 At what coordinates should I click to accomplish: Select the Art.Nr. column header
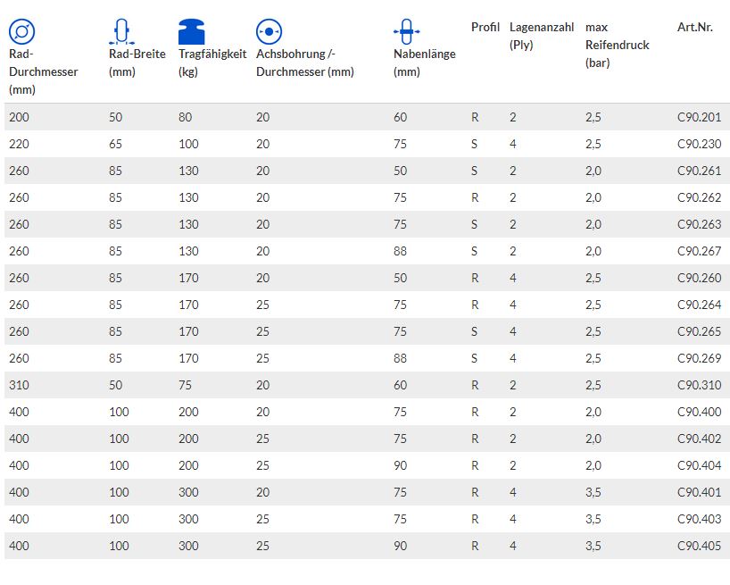(694, 27)
